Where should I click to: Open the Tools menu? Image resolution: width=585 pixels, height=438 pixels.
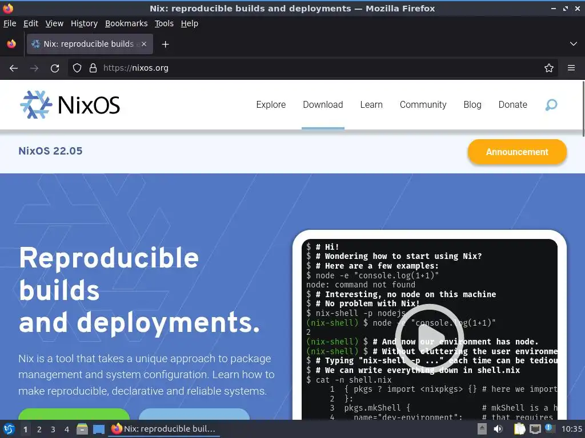click(x=164, y=23)
